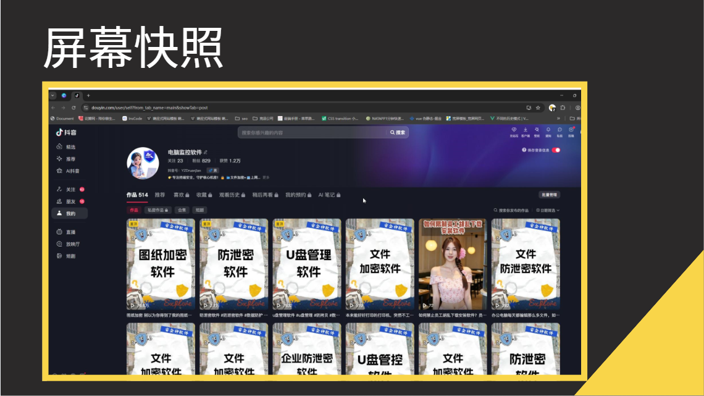This screenshot has height=396, width=704.
Task: Click the Douyin logo in the sidebar
Action: tap(66, 132)
